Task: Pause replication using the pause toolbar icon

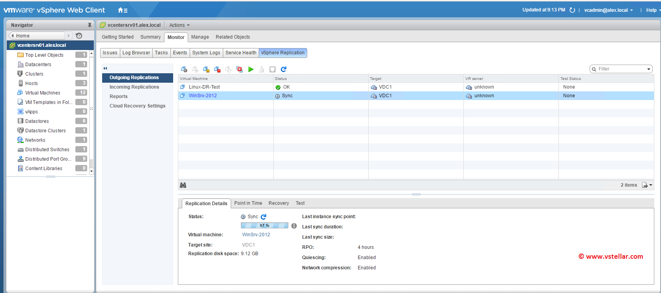Action: 206,69
